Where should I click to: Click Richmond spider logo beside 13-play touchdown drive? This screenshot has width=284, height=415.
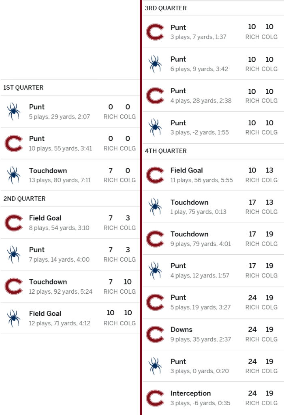click(14, 175)
